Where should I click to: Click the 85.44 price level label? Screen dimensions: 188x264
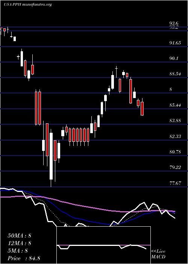point(175,105)
